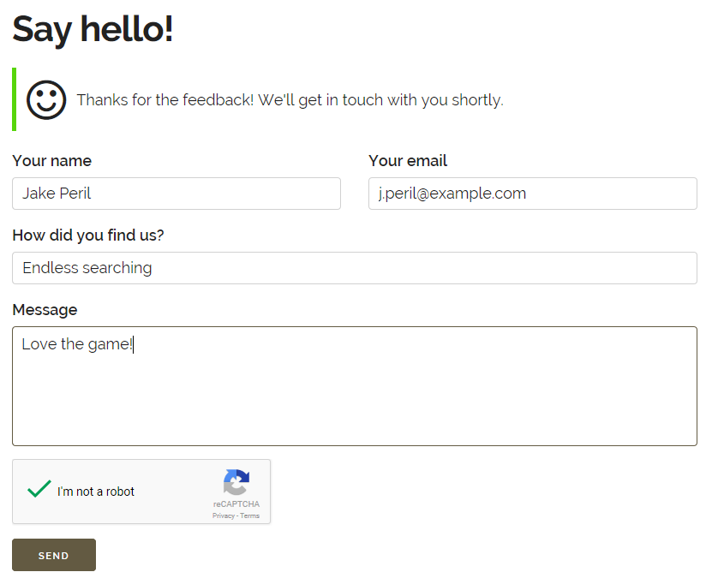Click the How did you find us? label
The image size is (712, 584).
pyautogui.click(x=88, y=235)
